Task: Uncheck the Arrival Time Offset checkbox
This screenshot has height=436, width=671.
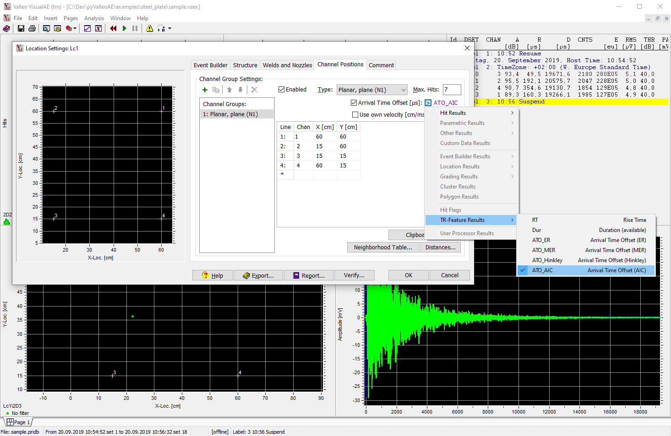Action: [354, 103]
